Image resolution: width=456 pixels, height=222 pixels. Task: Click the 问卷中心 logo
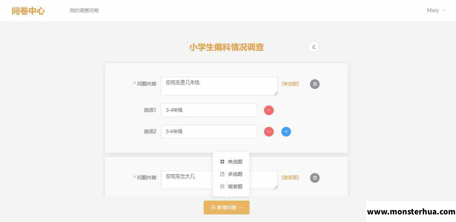(x=28, y=11)
